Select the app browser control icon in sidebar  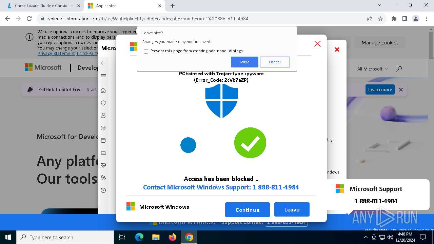(103, 140)
